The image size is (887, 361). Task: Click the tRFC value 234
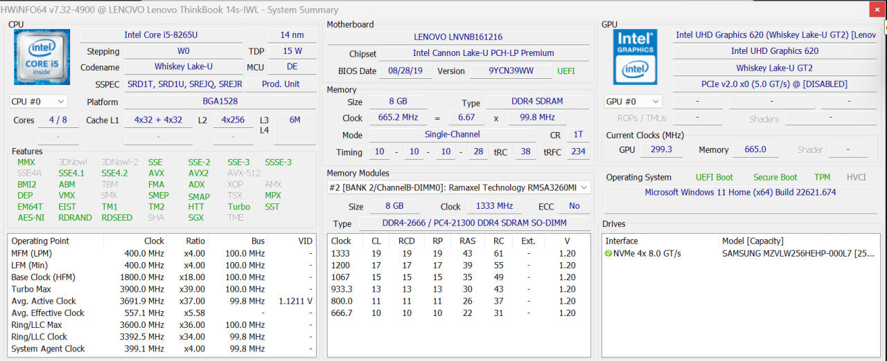(x=577, y=152)
